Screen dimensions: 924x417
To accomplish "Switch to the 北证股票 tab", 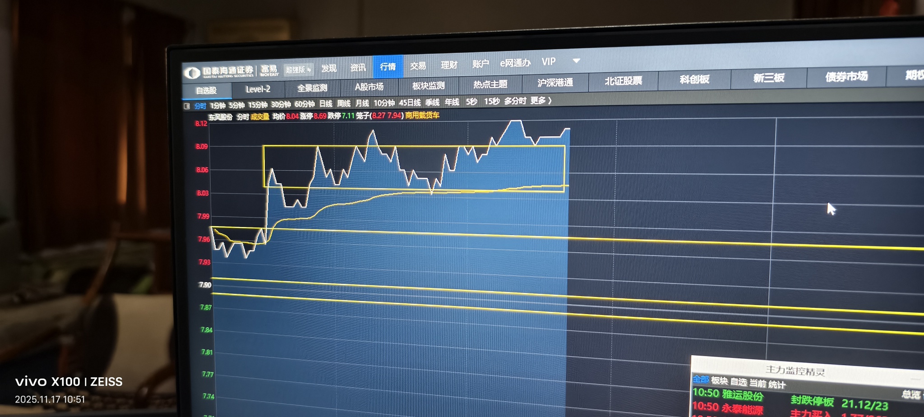I will (x=624, y=81).
